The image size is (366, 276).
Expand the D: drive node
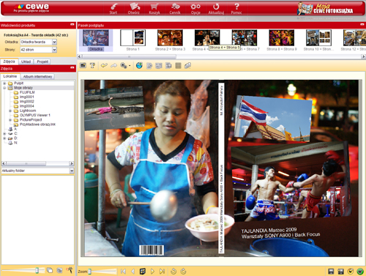pos(4,138)
